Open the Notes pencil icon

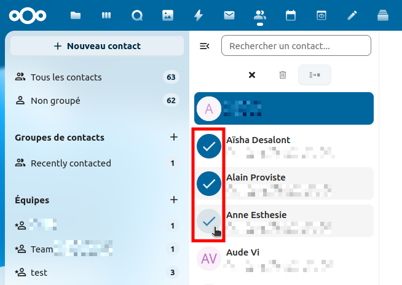pyautogui.click(x=352, y=15)
